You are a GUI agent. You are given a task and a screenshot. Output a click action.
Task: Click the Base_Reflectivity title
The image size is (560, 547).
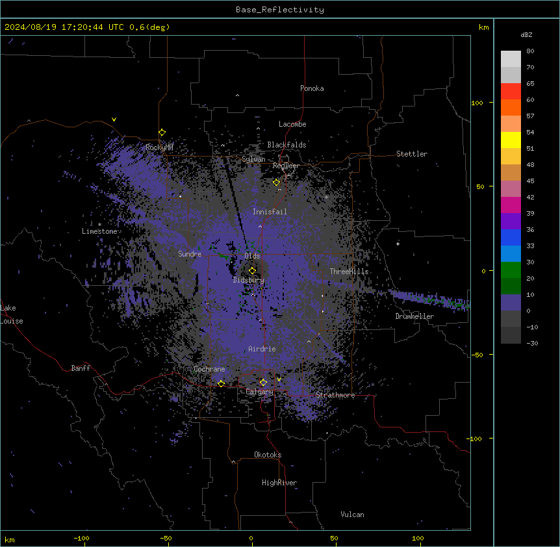coord(280,10)
